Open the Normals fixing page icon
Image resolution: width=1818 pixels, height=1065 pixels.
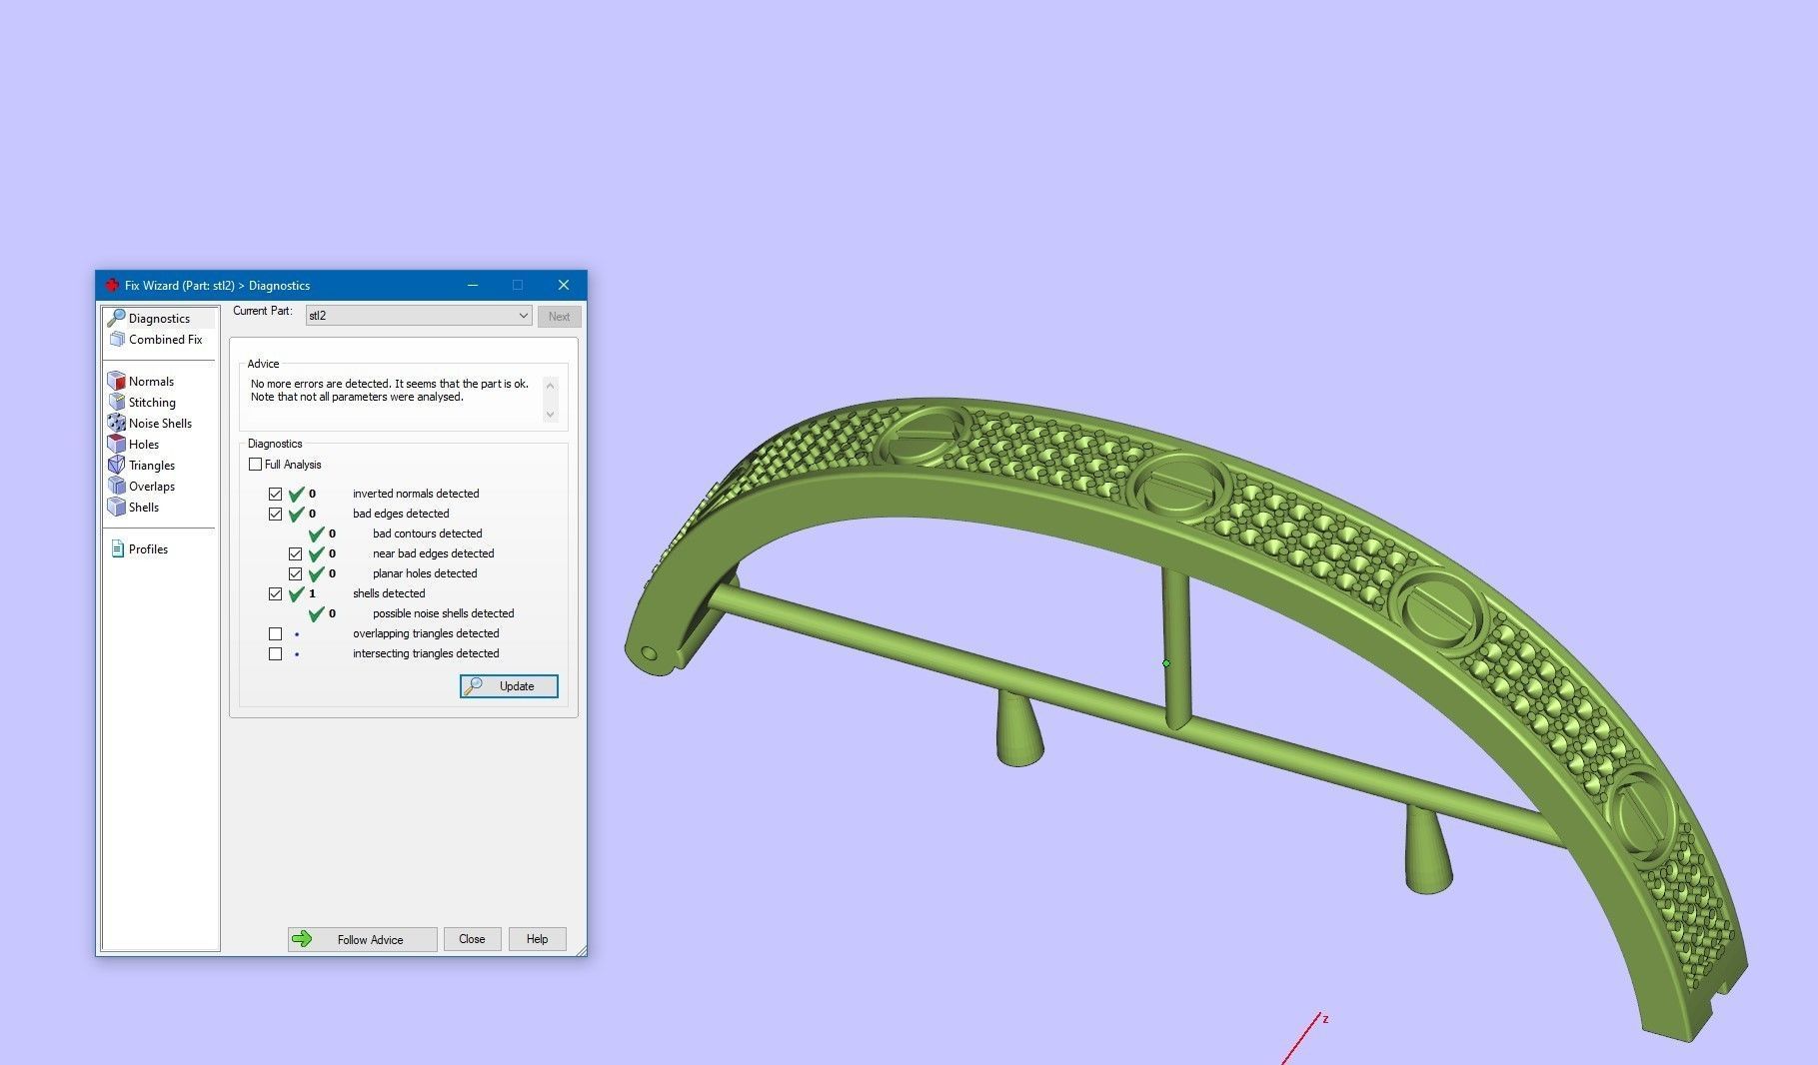tap(116, 381)
